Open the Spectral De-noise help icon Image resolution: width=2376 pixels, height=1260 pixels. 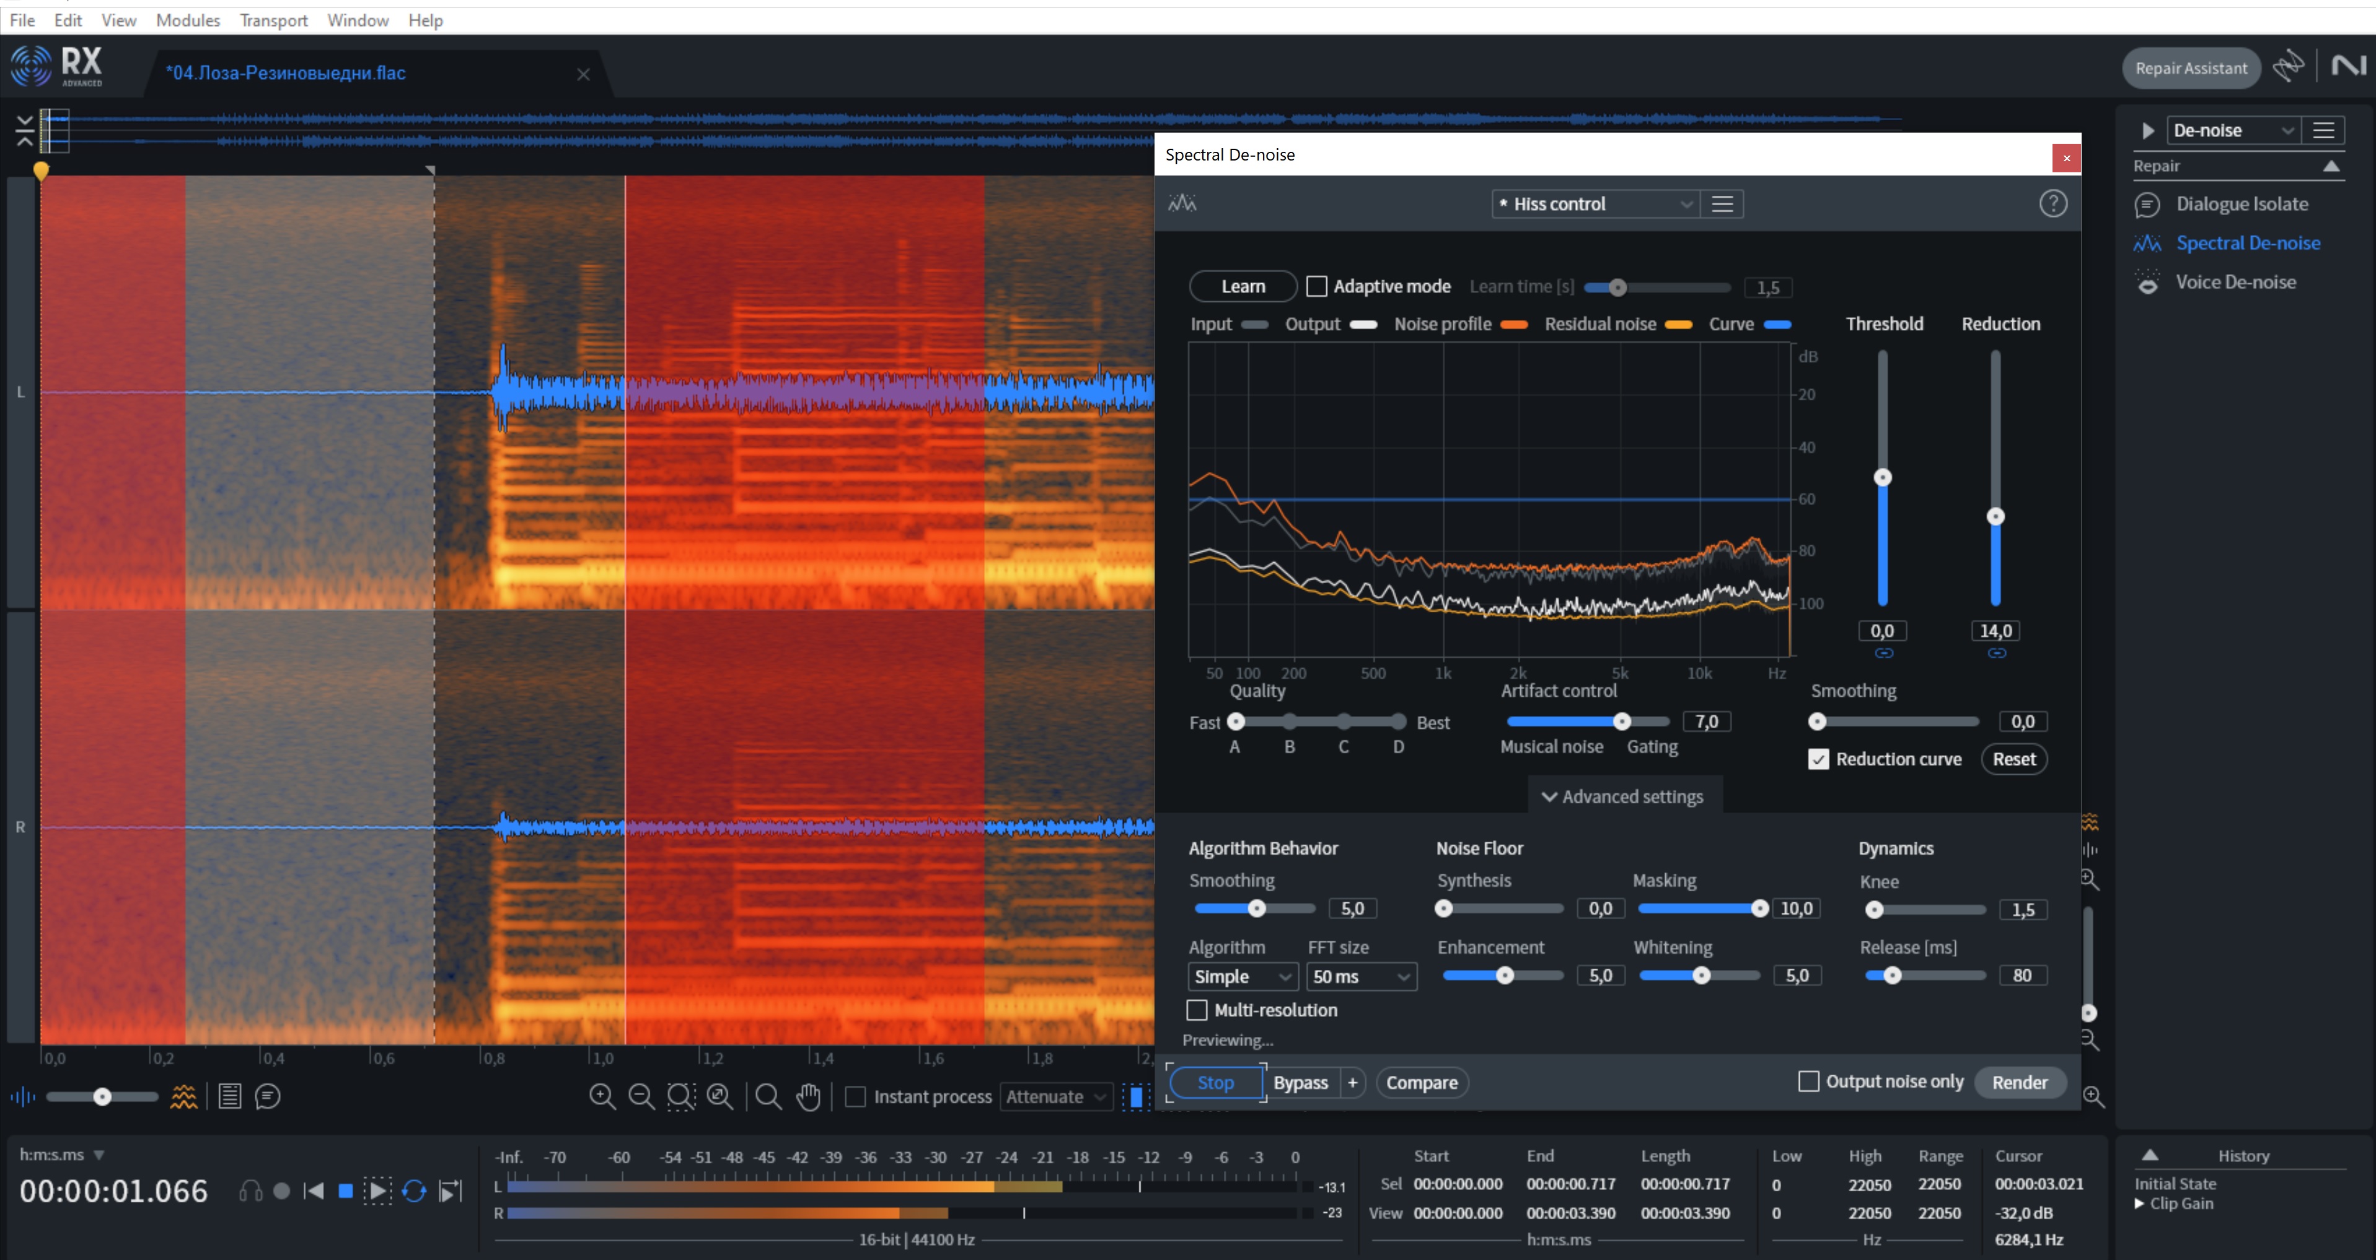pos(2053,203)
